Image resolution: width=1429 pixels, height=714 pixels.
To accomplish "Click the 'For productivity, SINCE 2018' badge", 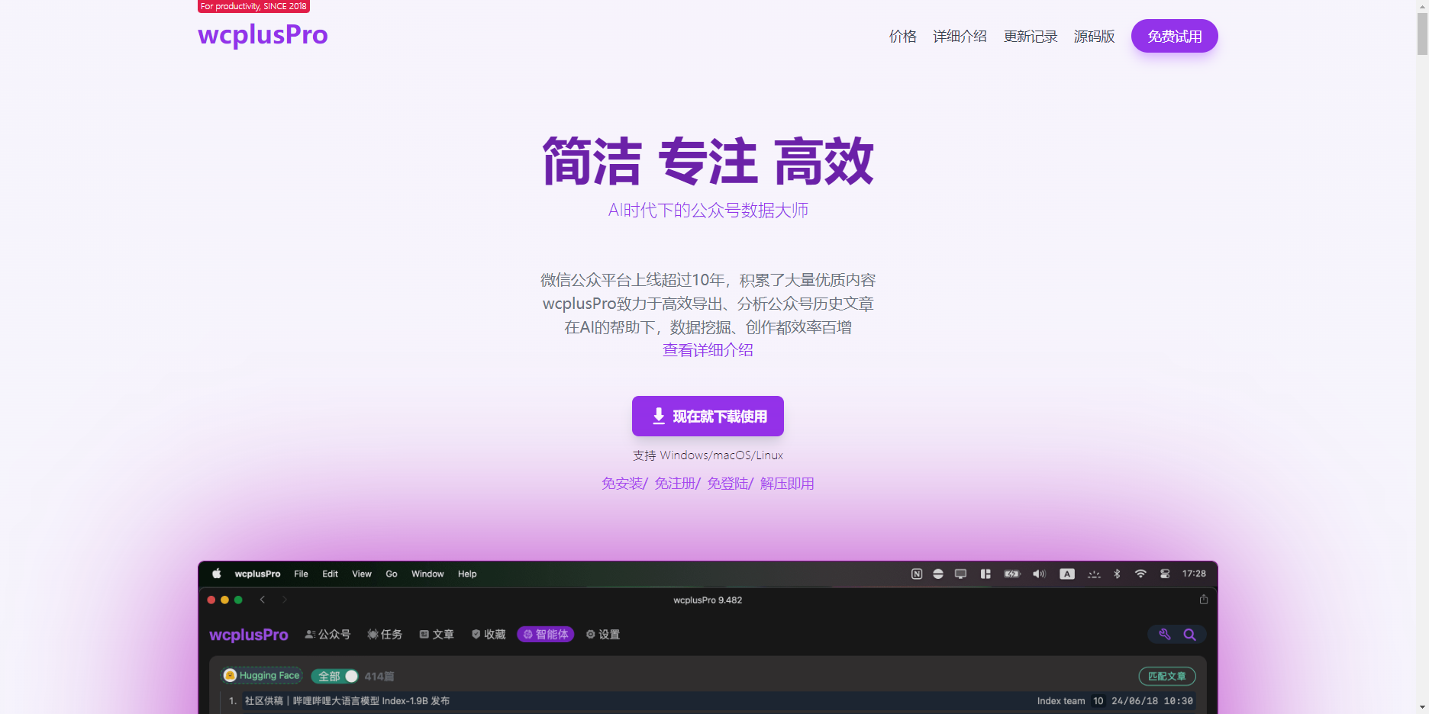I will pyautogui.click(x=253, y=6).
